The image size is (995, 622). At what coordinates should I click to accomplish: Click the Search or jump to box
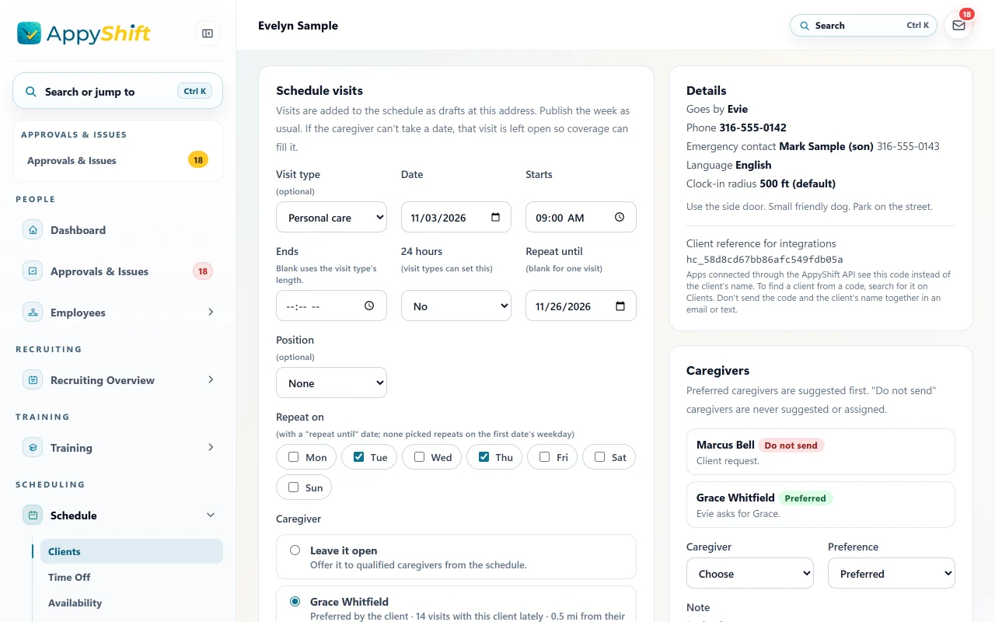coord(117,92)
